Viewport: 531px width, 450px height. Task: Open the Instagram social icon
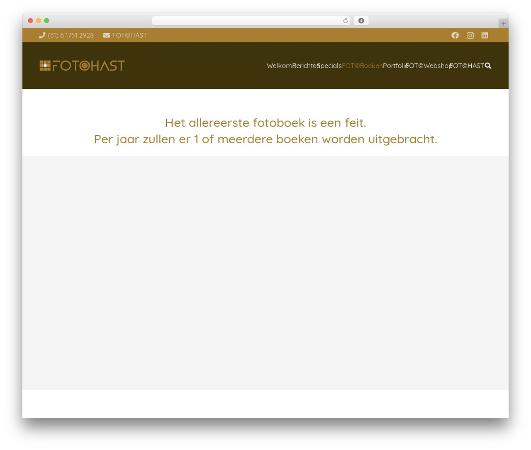click(470, 35)
